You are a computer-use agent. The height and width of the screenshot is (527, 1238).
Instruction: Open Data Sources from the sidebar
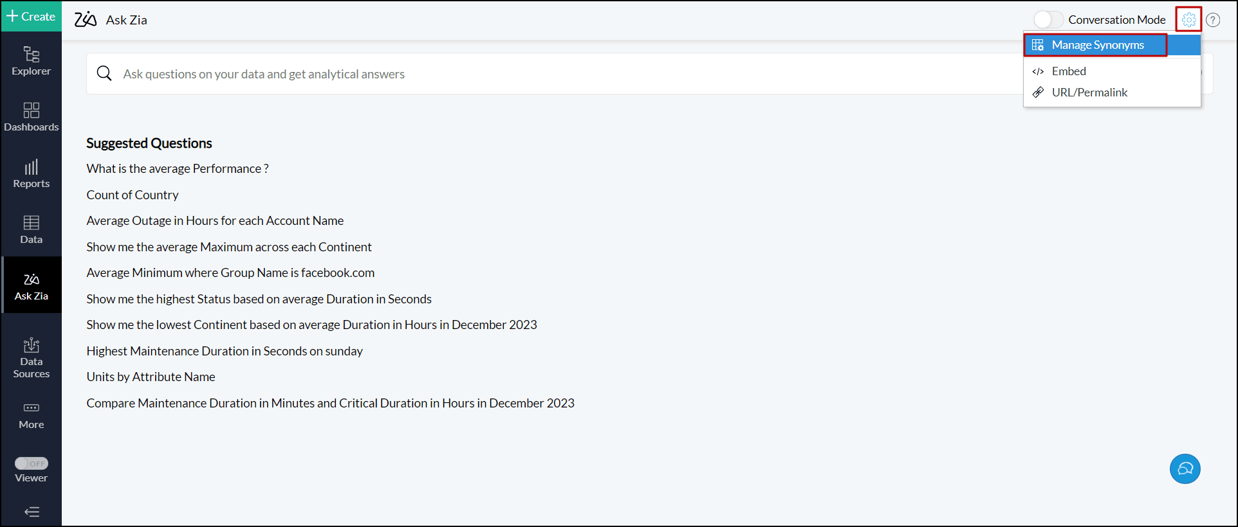pyautogui.click(x=31, y=358)
